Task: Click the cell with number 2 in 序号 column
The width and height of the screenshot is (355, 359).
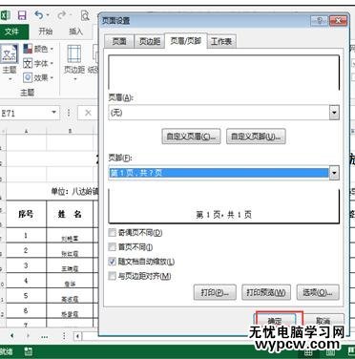Action: click(x=26, y=250)
